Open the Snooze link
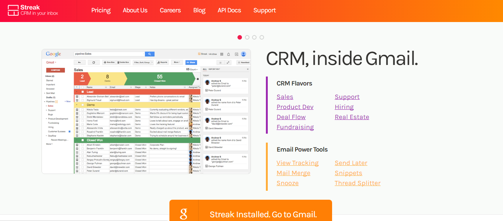This screenshot has height=221, width=503. click(x=288, y=183)
